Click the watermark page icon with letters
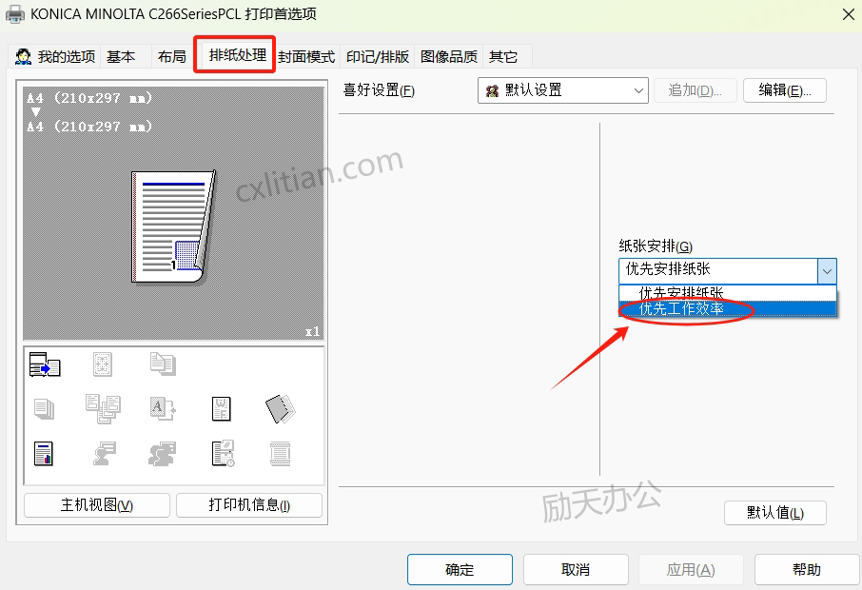 (221, 409)
